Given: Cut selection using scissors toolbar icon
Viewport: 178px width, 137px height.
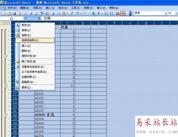Looking at the screenshot, I should [x=53, y=14].
